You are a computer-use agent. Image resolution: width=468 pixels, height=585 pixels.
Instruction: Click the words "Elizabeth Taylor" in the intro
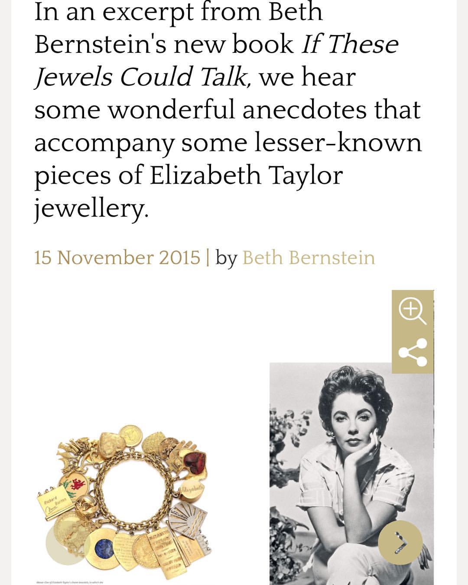pyautogui.click(x=246, y=175)
